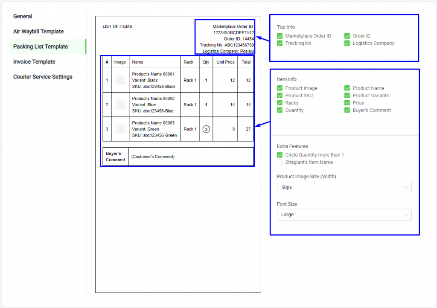437x308 pixels.
Task: Toggle the Tracking No checkbox
Action: pyautogui.click(x=280, y=44)
